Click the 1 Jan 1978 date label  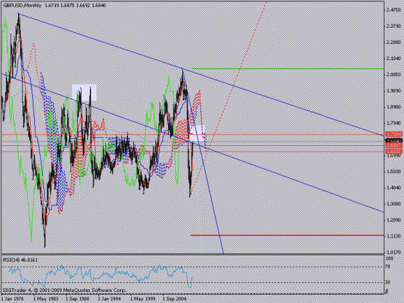click(x=12, y=299)
